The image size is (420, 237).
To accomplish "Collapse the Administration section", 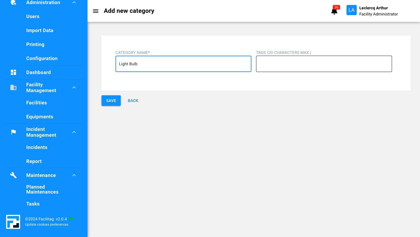I will (x=74, y=2).
